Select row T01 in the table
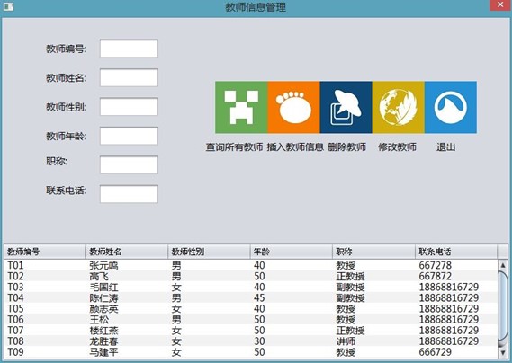 251,265
